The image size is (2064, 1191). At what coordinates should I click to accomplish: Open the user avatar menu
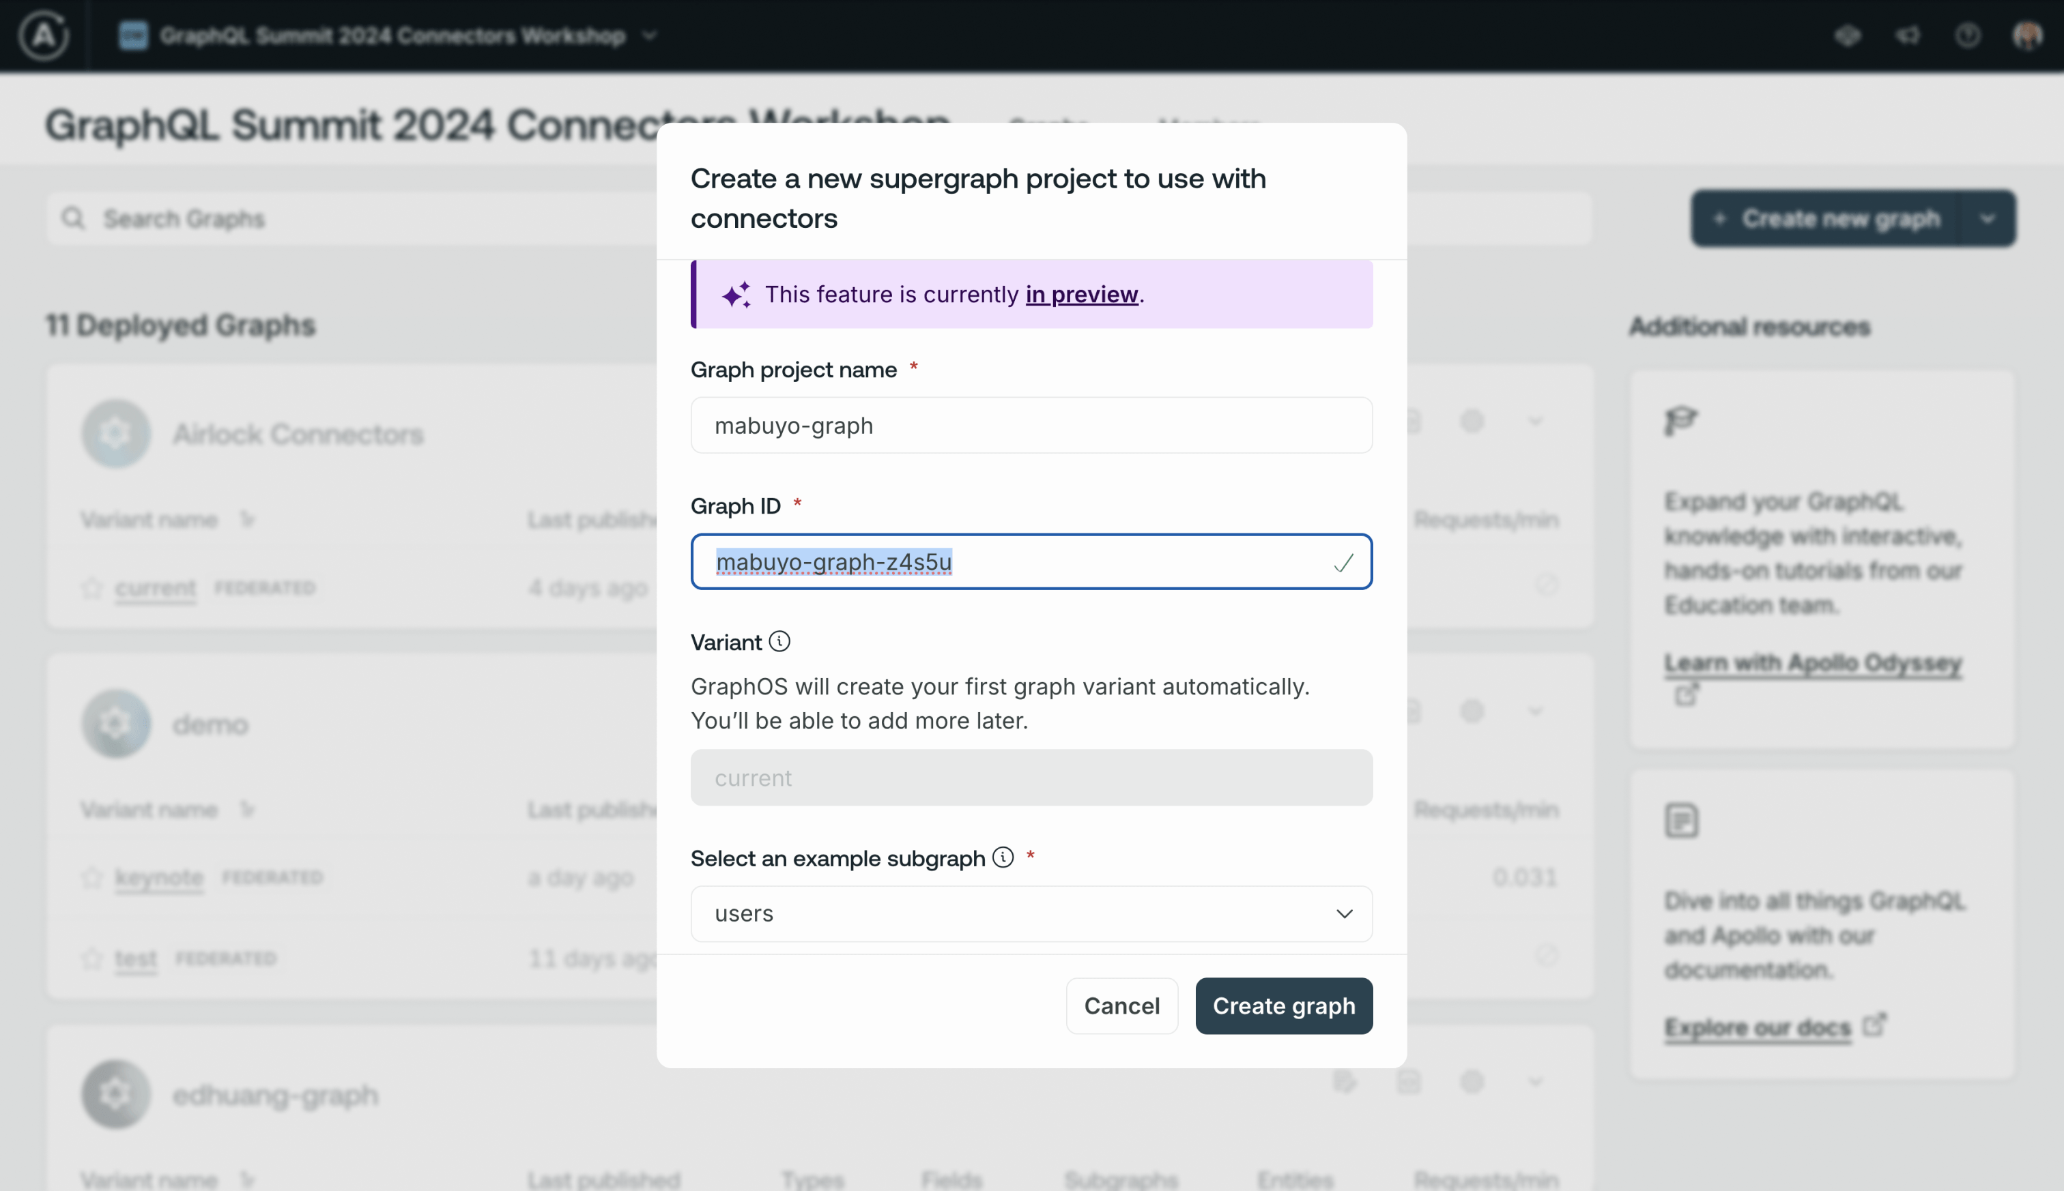(x=2027, y=35)
